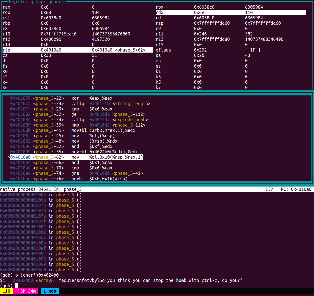The width and height of the screenshot is (314, 296).
Task: Click the highlighted address 0x4010a0 in disassembly
Action: 20,157
